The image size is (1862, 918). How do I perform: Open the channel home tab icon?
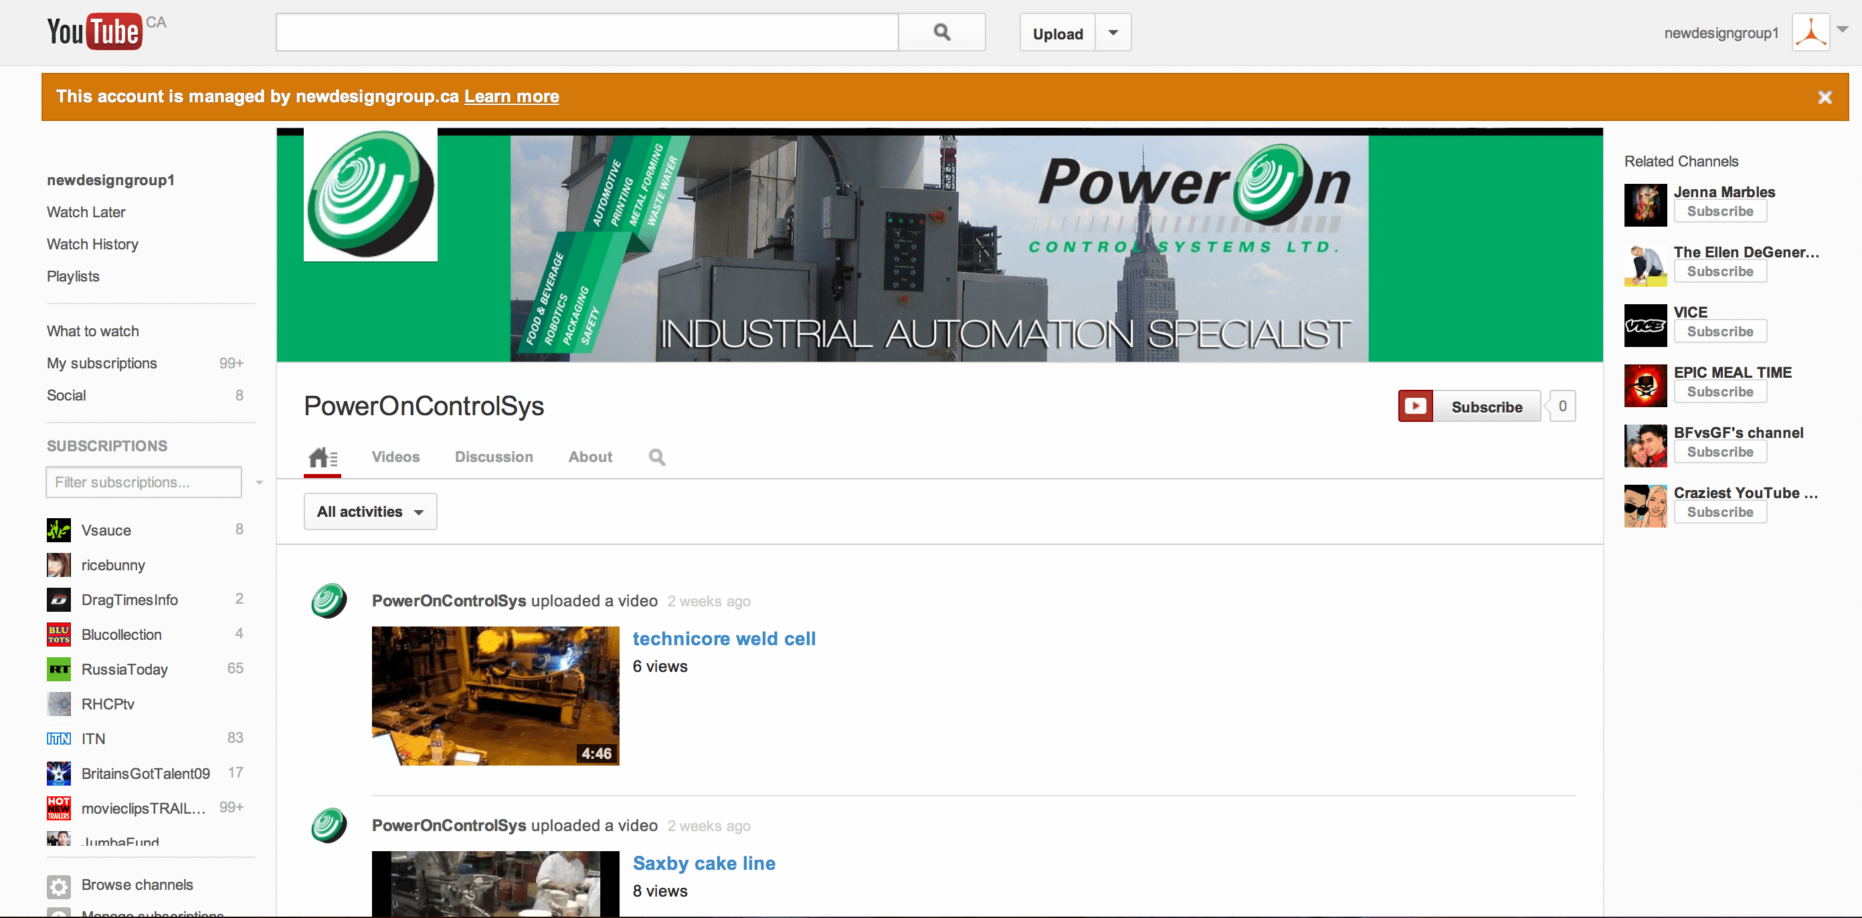point(322,457)
